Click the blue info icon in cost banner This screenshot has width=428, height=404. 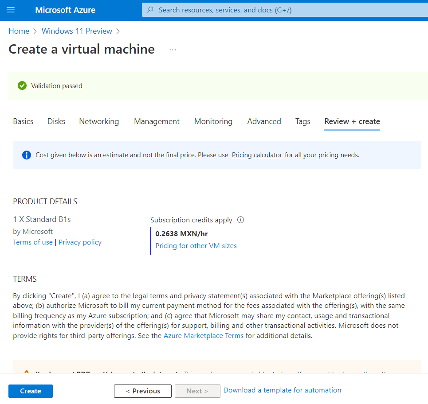pyautogui.click(x=26, y=155)
